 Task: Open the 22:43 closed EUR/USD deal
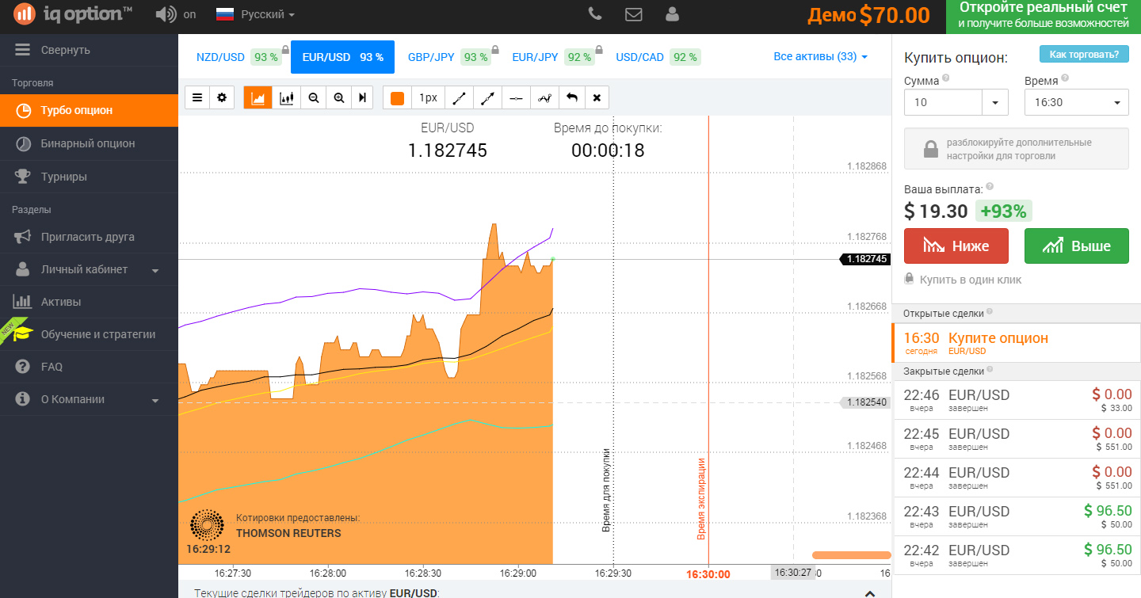(x=1017, y=516)
